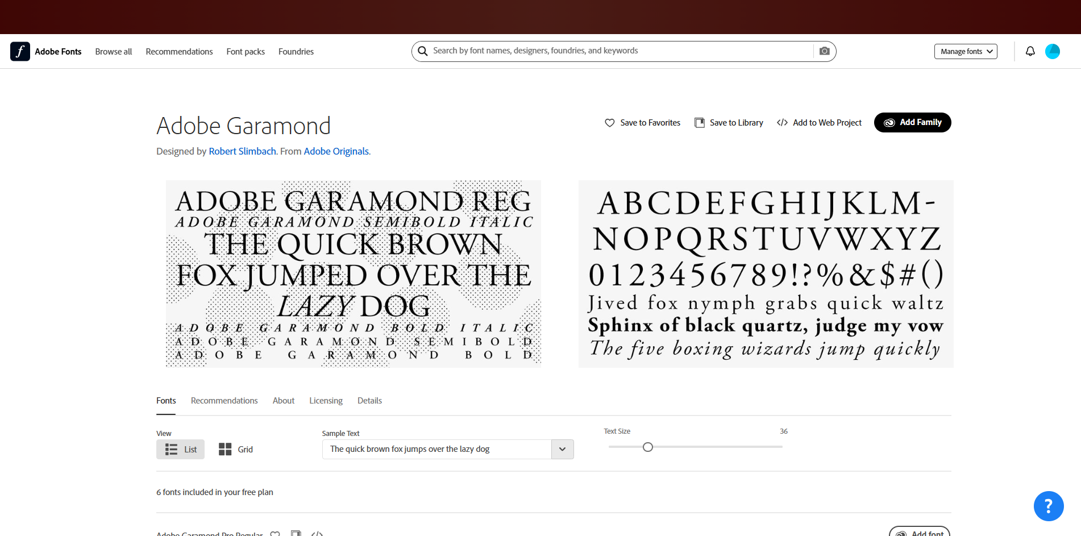The image size is (1081, 536).
Task: Click the code icon for Add to Web Project
Action: click(x=783, y=122)
